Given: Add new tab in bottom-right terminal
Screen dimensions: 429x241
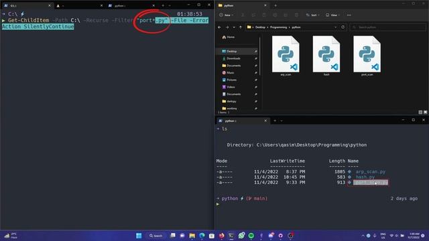Looking at the screenshot, I should (x=275, y=120).
